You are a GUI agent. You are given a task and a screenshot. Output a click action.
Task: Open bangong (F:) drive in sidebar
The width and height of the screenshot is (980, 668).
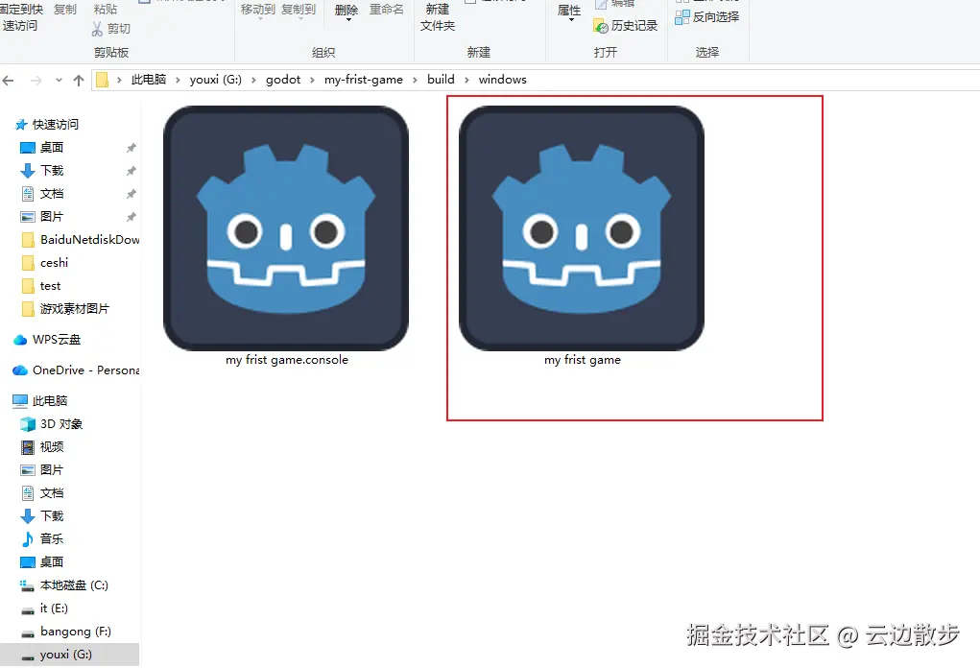point(66,632)
